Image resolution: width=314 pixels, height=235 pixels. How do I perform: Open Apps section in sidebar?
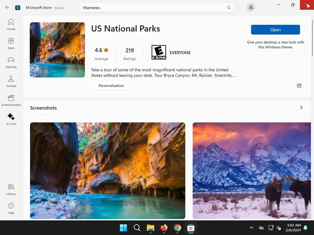(11, 43)
